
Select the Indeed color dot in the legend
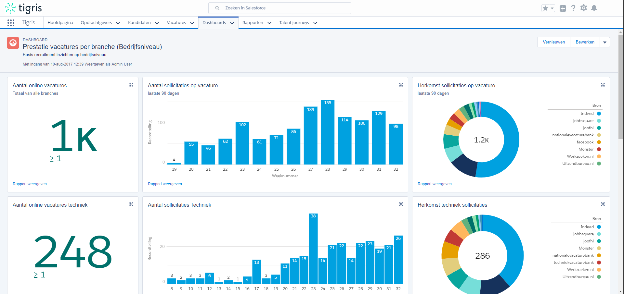click(598, 114)
